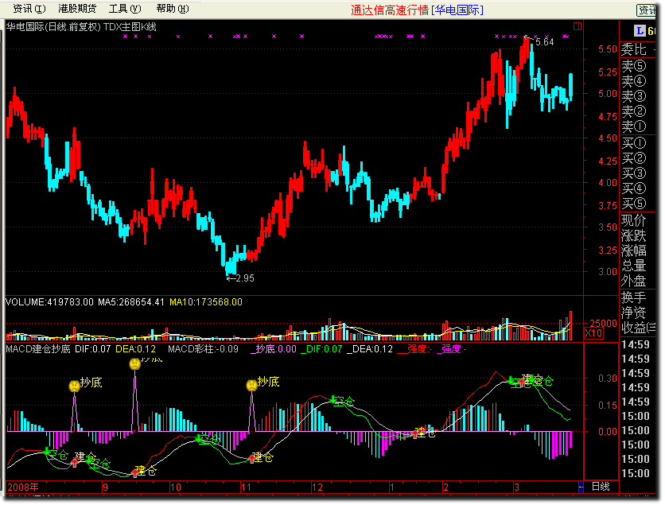Click the 3.00 price axis label
The image size is (665, 505).
[x=607, y=271]
